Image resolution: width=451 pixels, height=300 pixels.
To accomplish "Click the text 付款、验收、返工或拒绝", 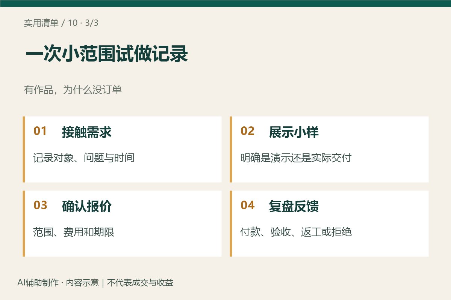I will tap(296, 232).
